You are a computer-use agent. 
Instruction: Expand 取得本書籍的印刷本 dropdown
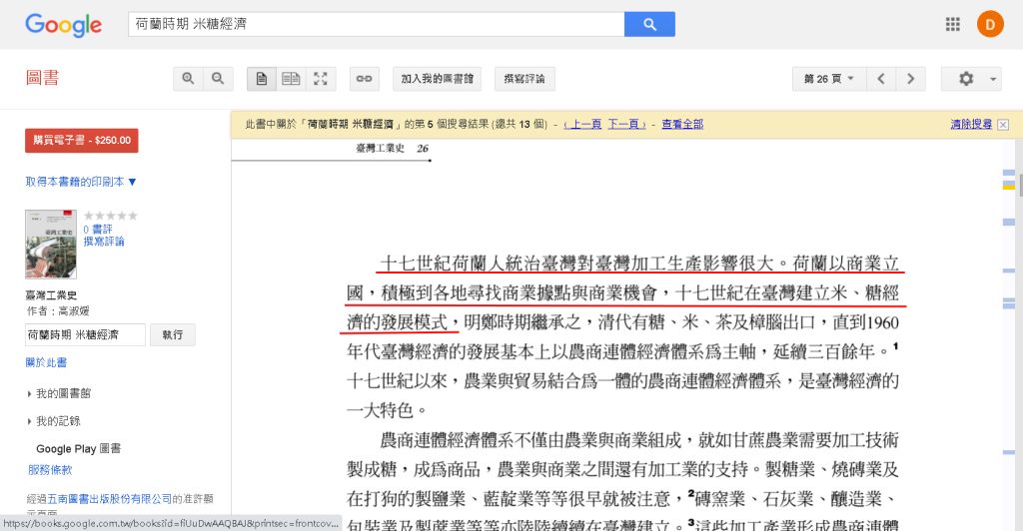click(81, 182)
